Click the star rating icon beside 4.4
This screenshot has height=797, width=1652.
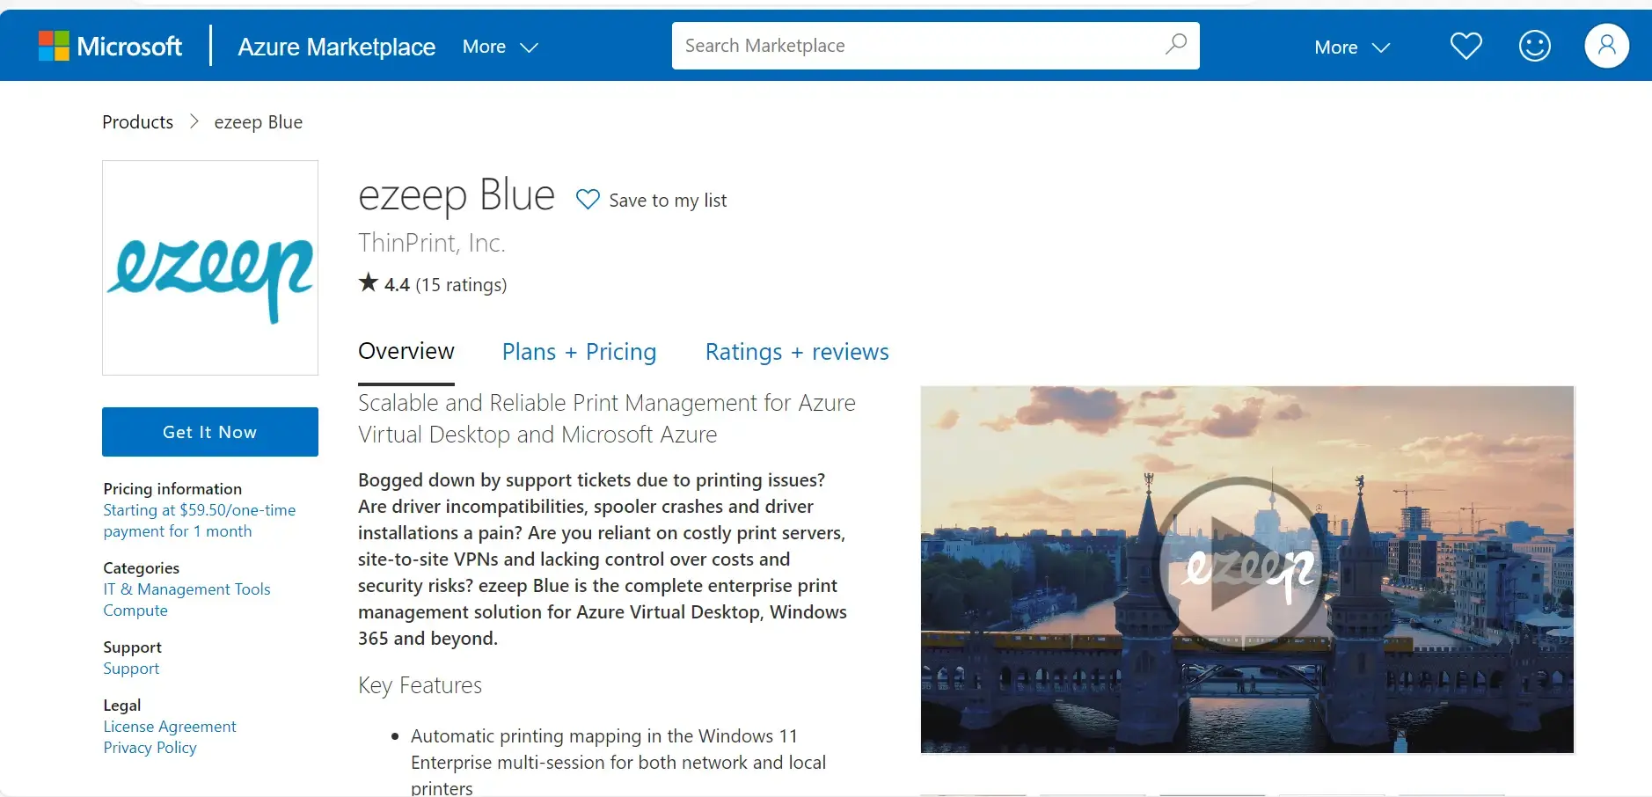[x=367, y=282]
